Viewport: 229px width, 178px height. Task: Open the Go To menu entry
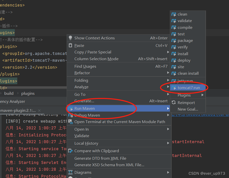pos(119,95)
